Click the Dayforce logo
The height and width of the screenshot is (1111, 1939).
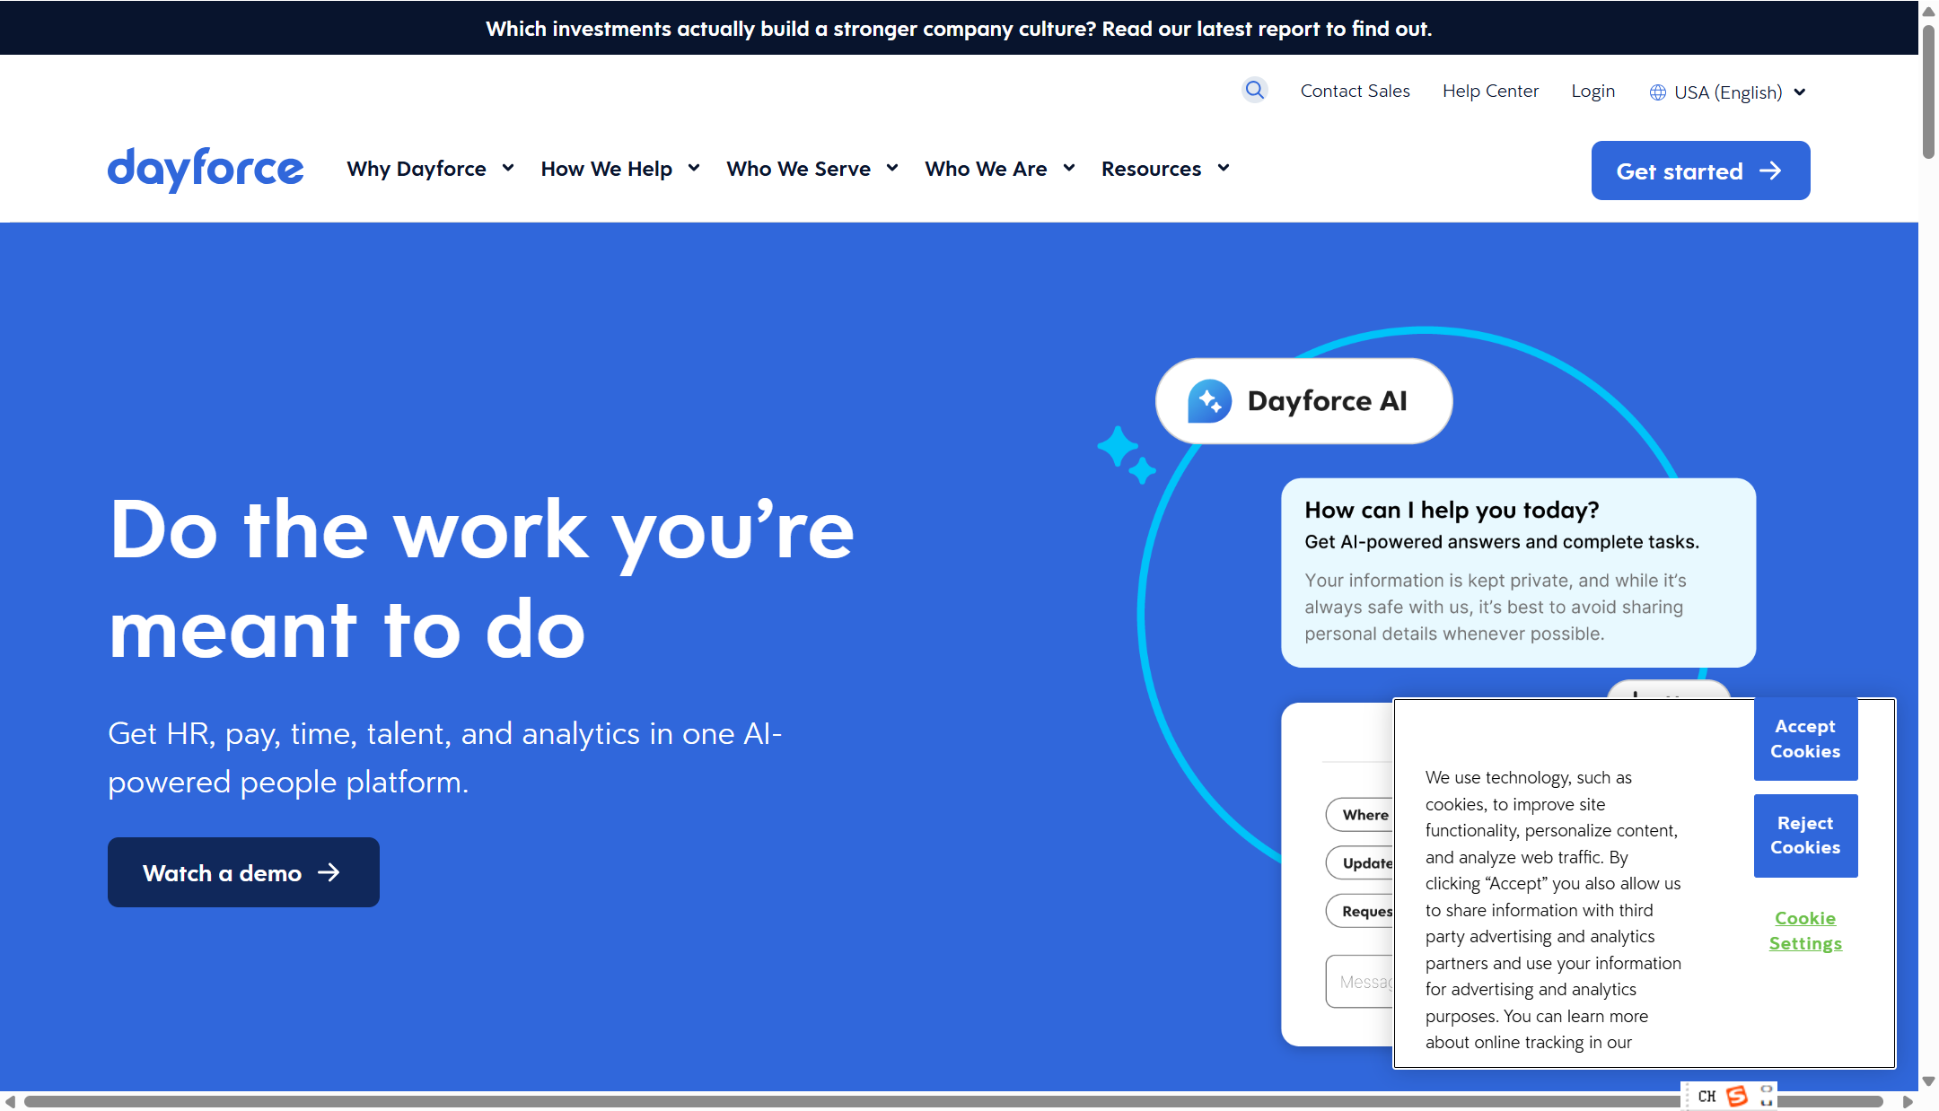[206, 169]
